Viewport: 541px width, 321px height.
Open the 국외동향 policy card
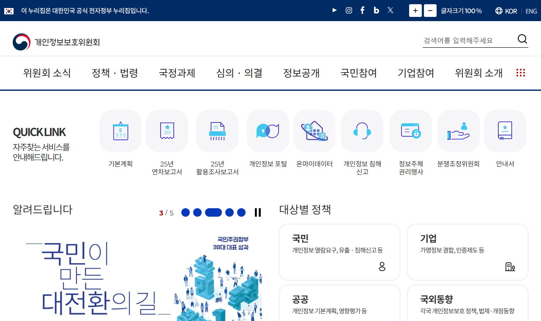point(467,303)
